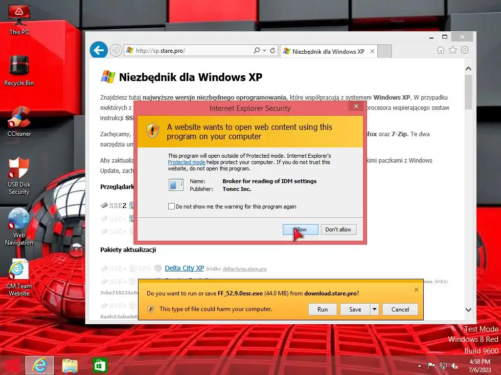Open Internet Explorer from the taskbar
This screenshot has width=501, height=375.
(40, 365)
